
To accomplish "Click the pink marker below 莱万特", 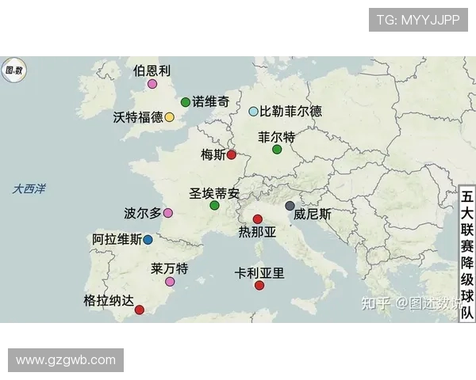I will pyautogui.click(x=170, y=282).
